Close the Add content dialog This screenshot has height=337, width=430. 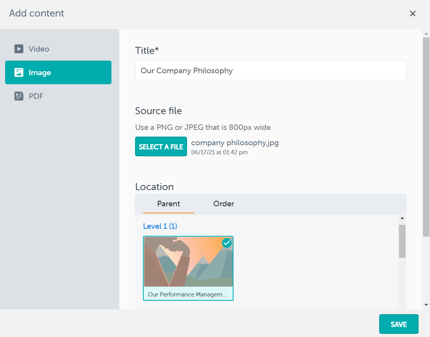pos(413,14)
